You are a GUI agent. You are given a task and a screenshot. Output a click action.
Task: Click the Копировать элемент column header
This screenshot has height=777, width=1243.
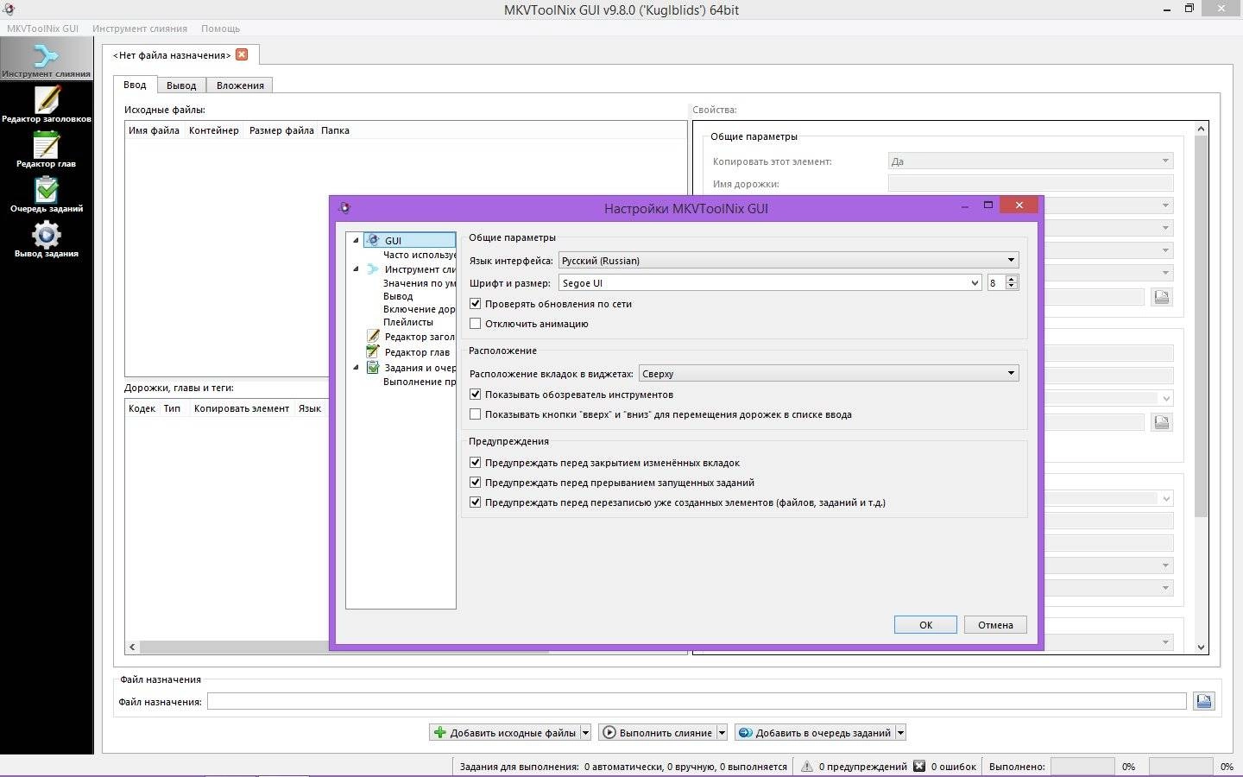pos(242,408)
